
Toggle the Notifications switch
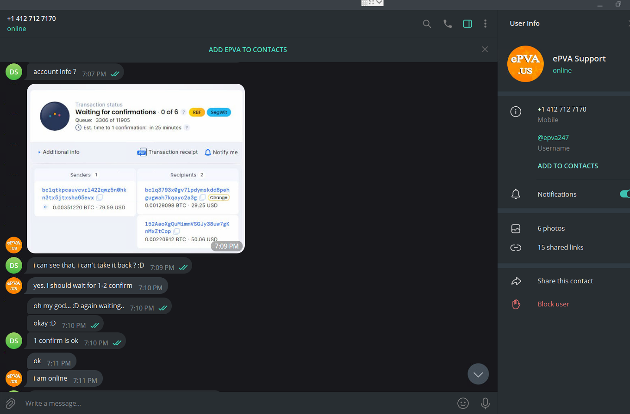coord(625,194)
